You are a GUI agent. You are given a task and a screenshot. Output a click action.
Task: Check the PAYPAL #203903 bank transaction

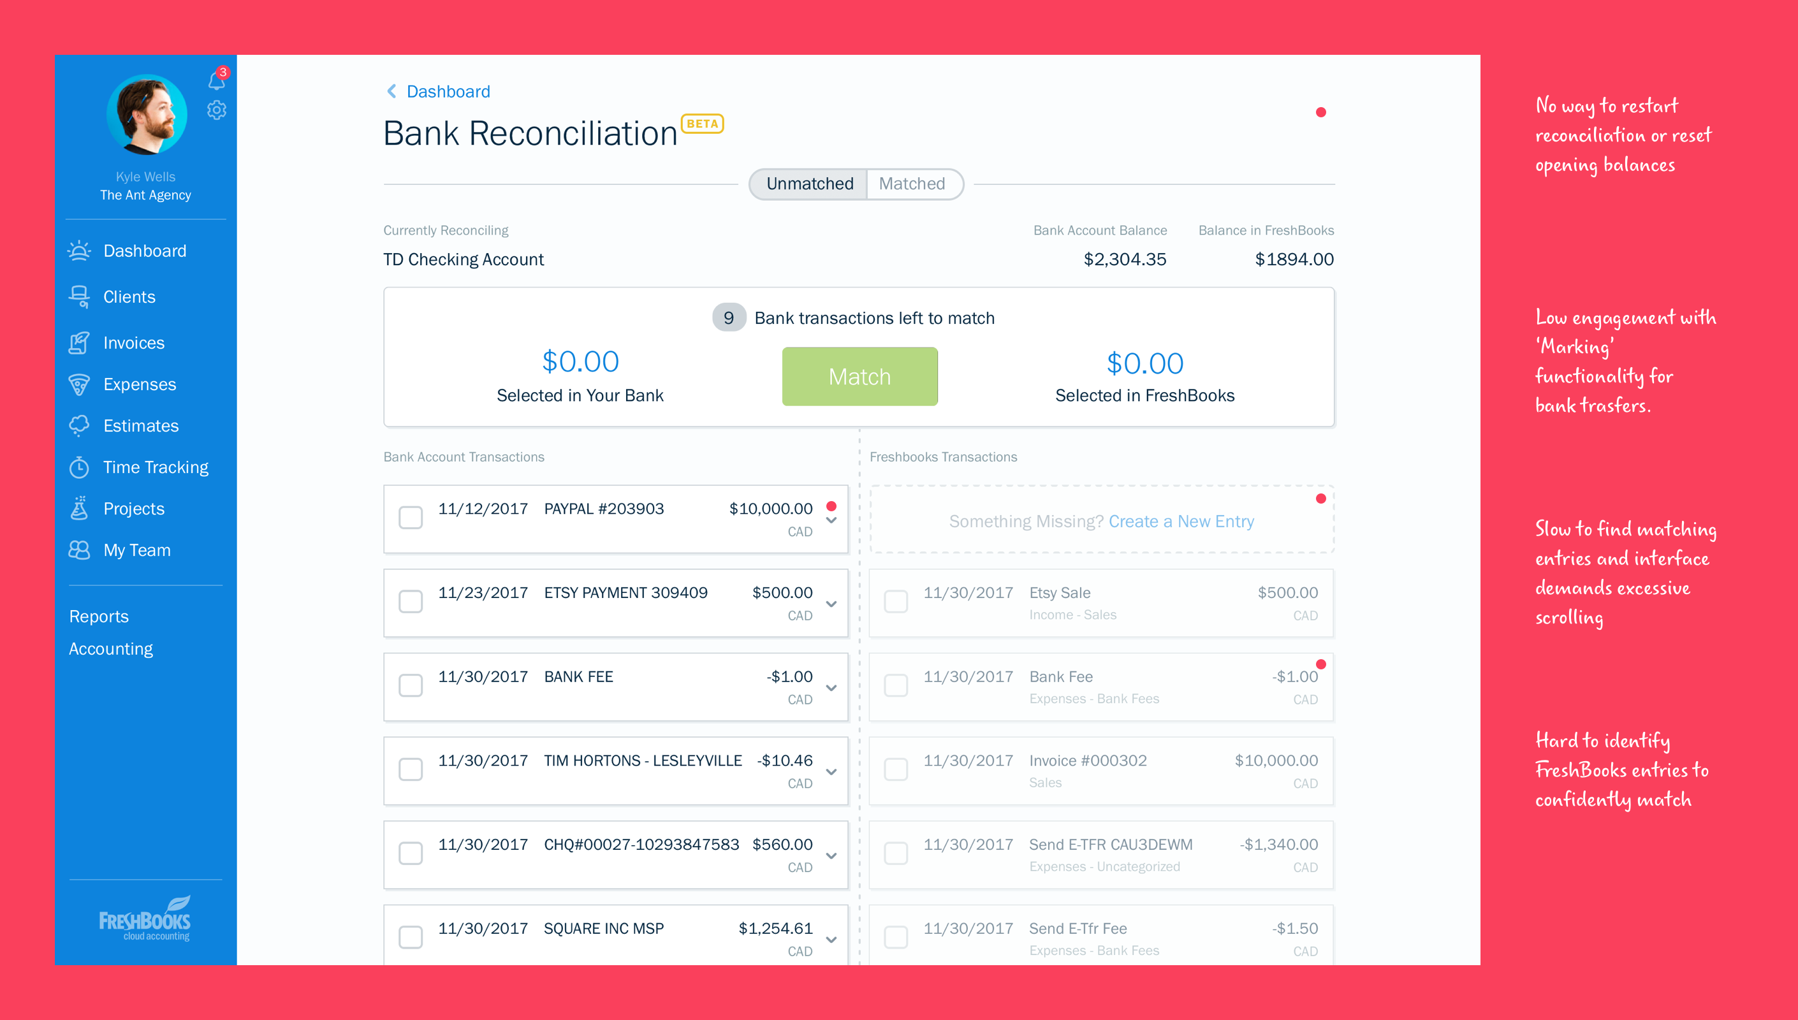(410, 518)
